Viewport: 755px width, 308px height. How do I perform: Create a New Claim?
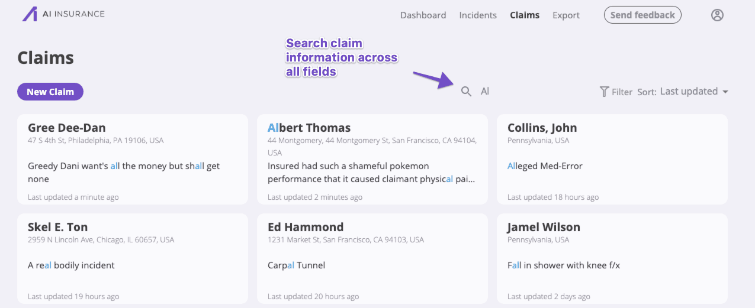[50, 92]
